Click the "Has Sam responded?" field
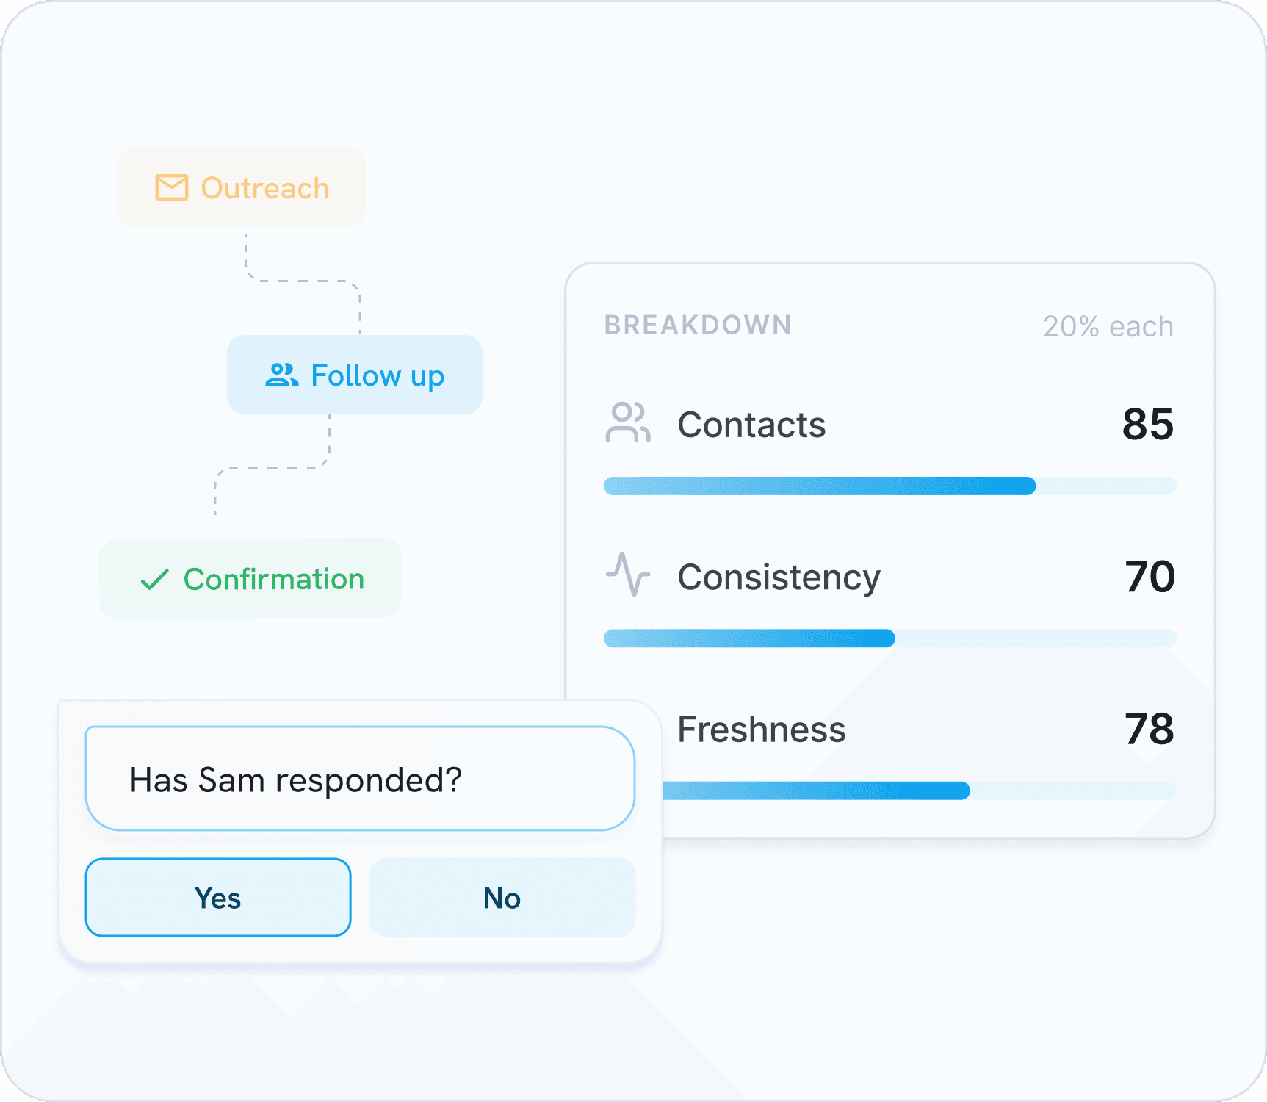Screen dimensions: 1267x1102 (360, 779)
